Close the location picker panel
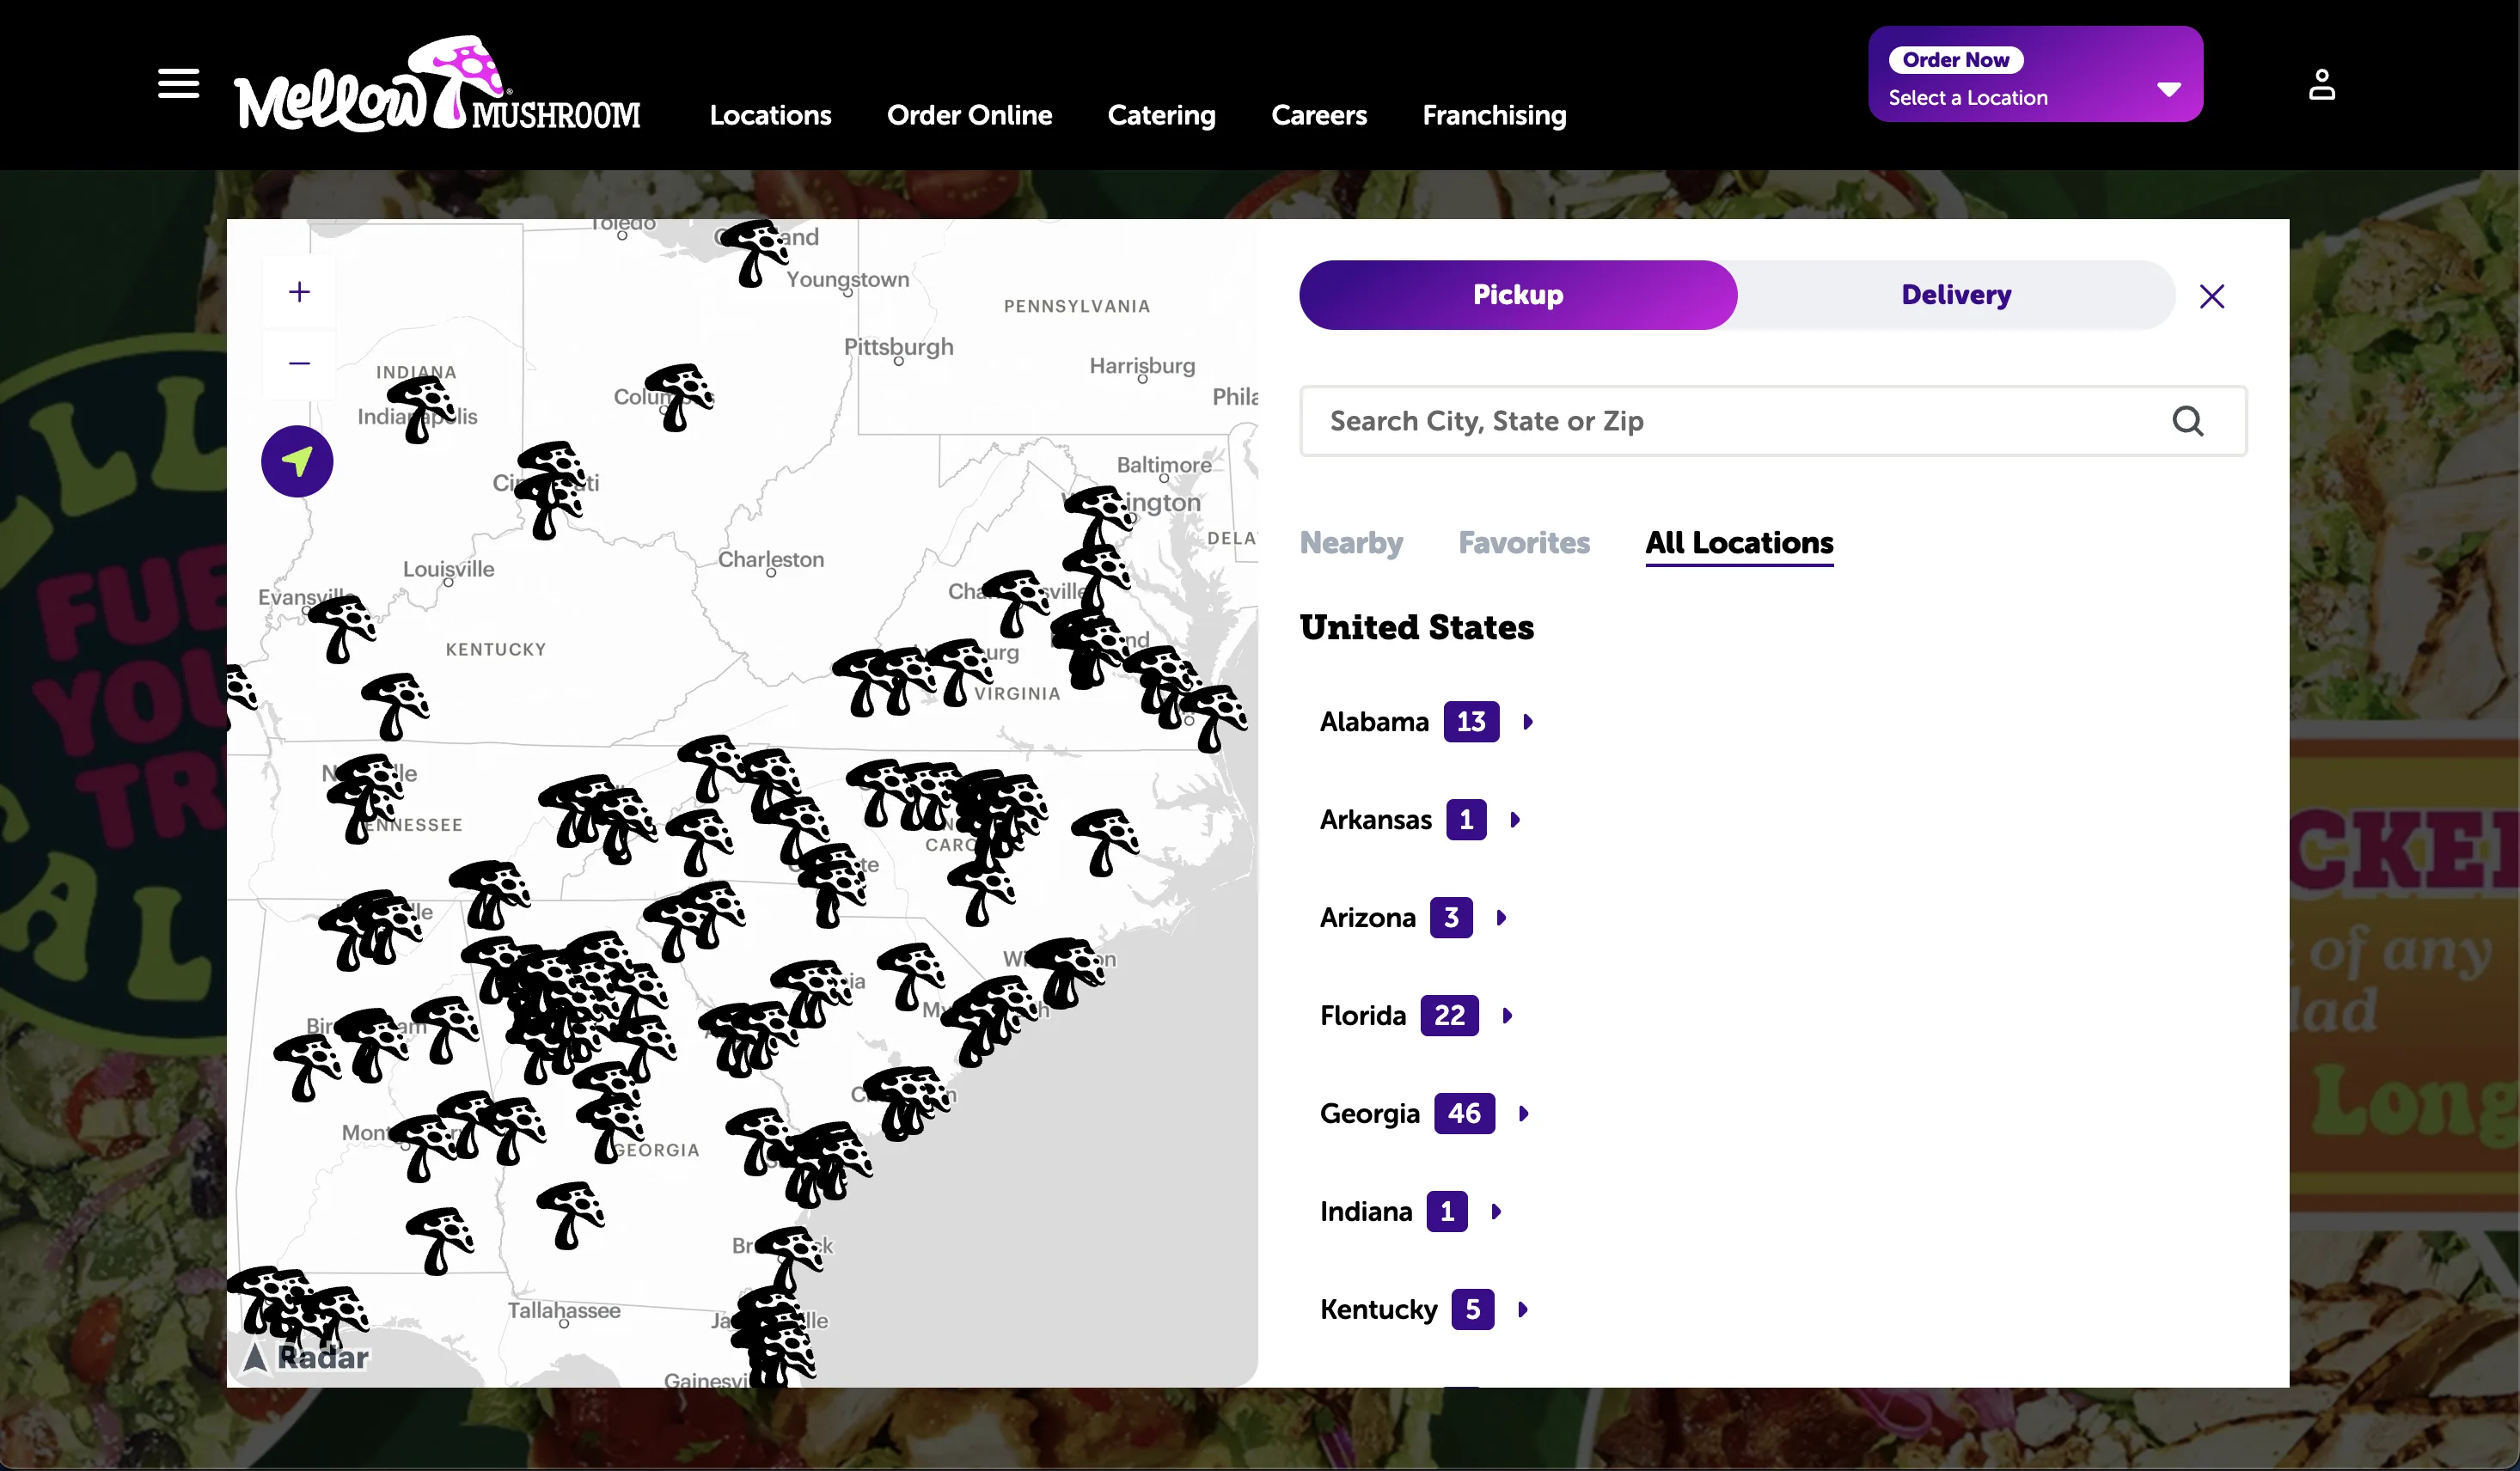 pyautogui.click(x=2211, y=296)
